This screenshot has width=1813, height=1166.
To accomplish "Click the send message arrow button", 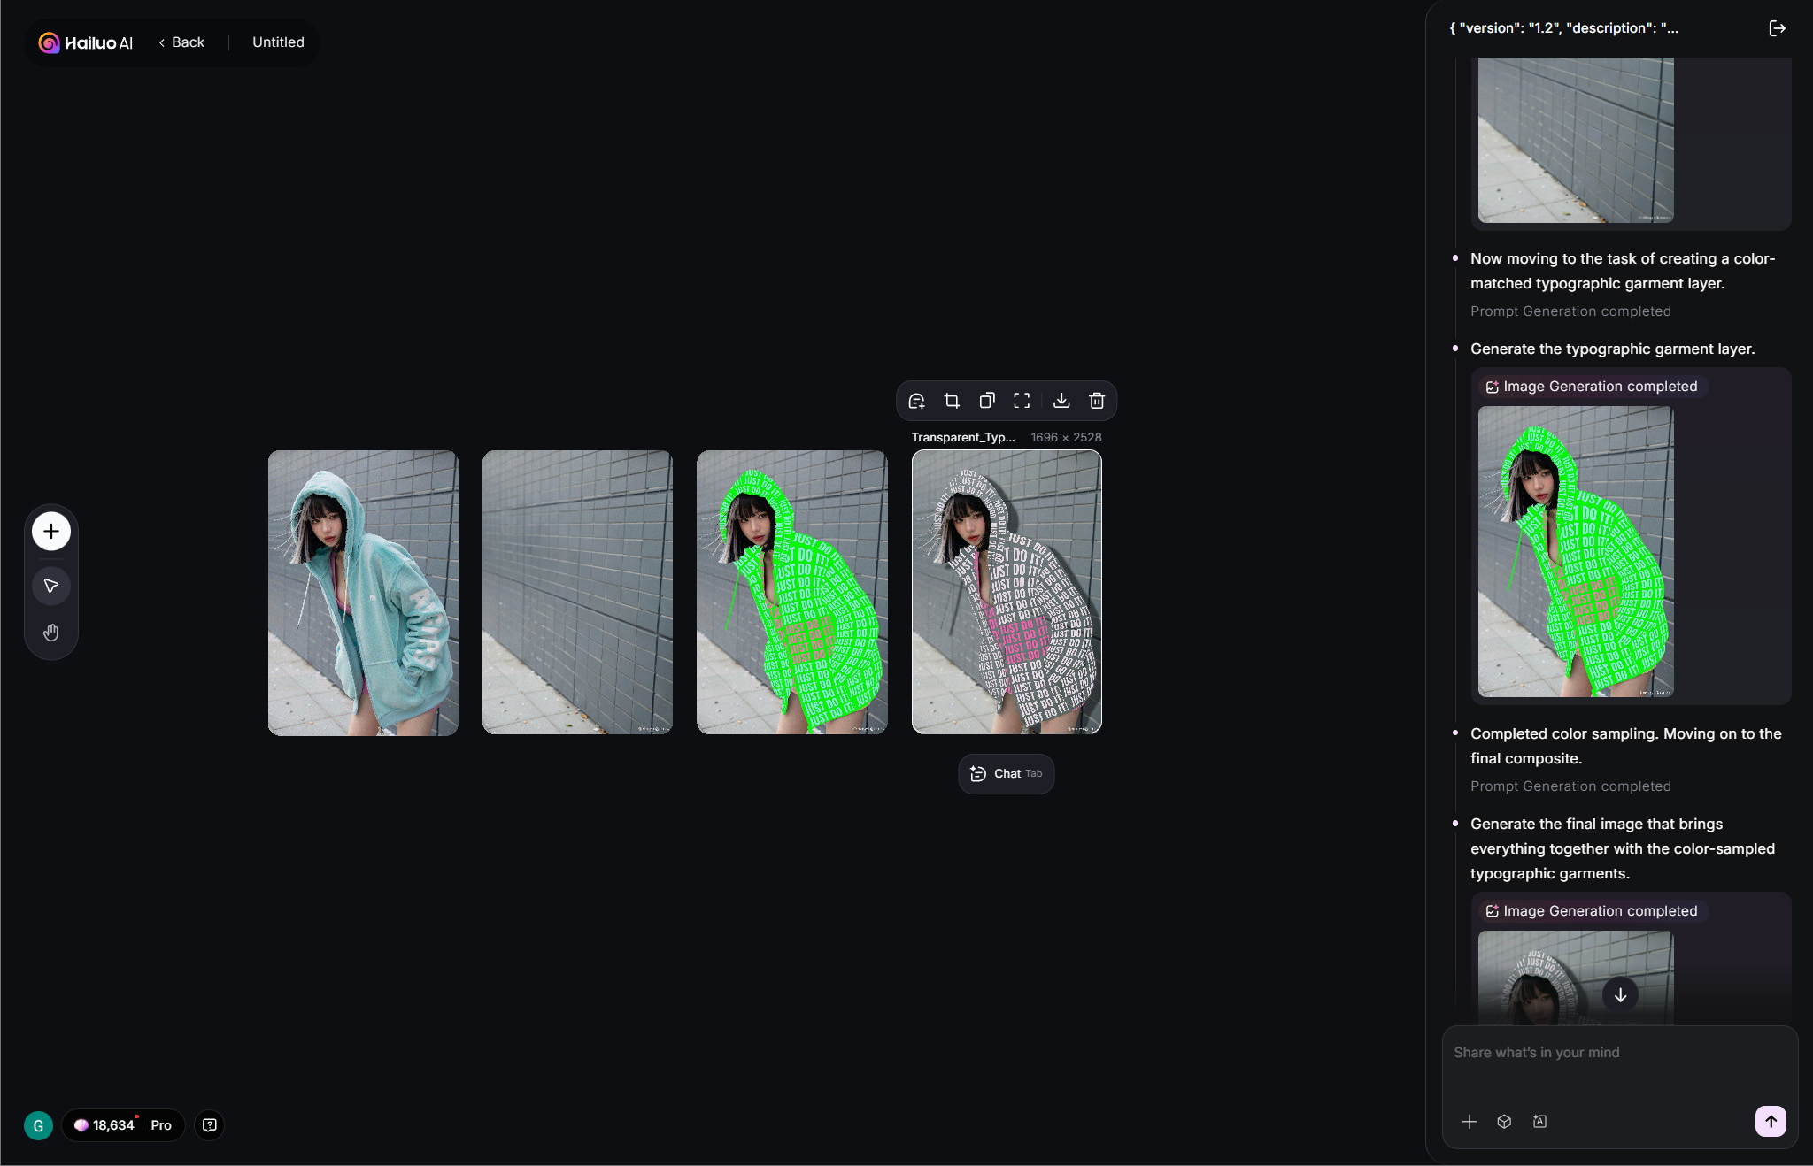I will [x=1771, y=1121].
